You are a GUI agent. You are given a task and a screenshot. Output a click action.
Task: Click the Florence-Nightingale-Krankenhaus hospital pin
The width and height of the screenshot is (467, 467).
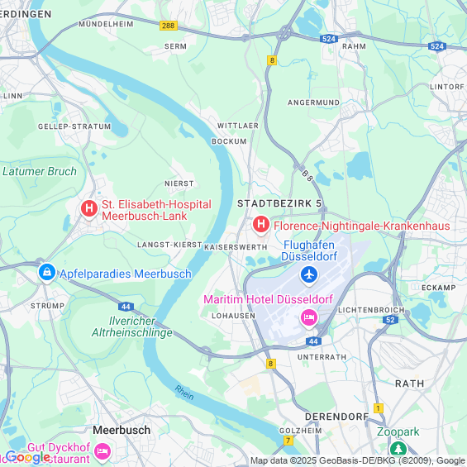[x=261, y=225]
